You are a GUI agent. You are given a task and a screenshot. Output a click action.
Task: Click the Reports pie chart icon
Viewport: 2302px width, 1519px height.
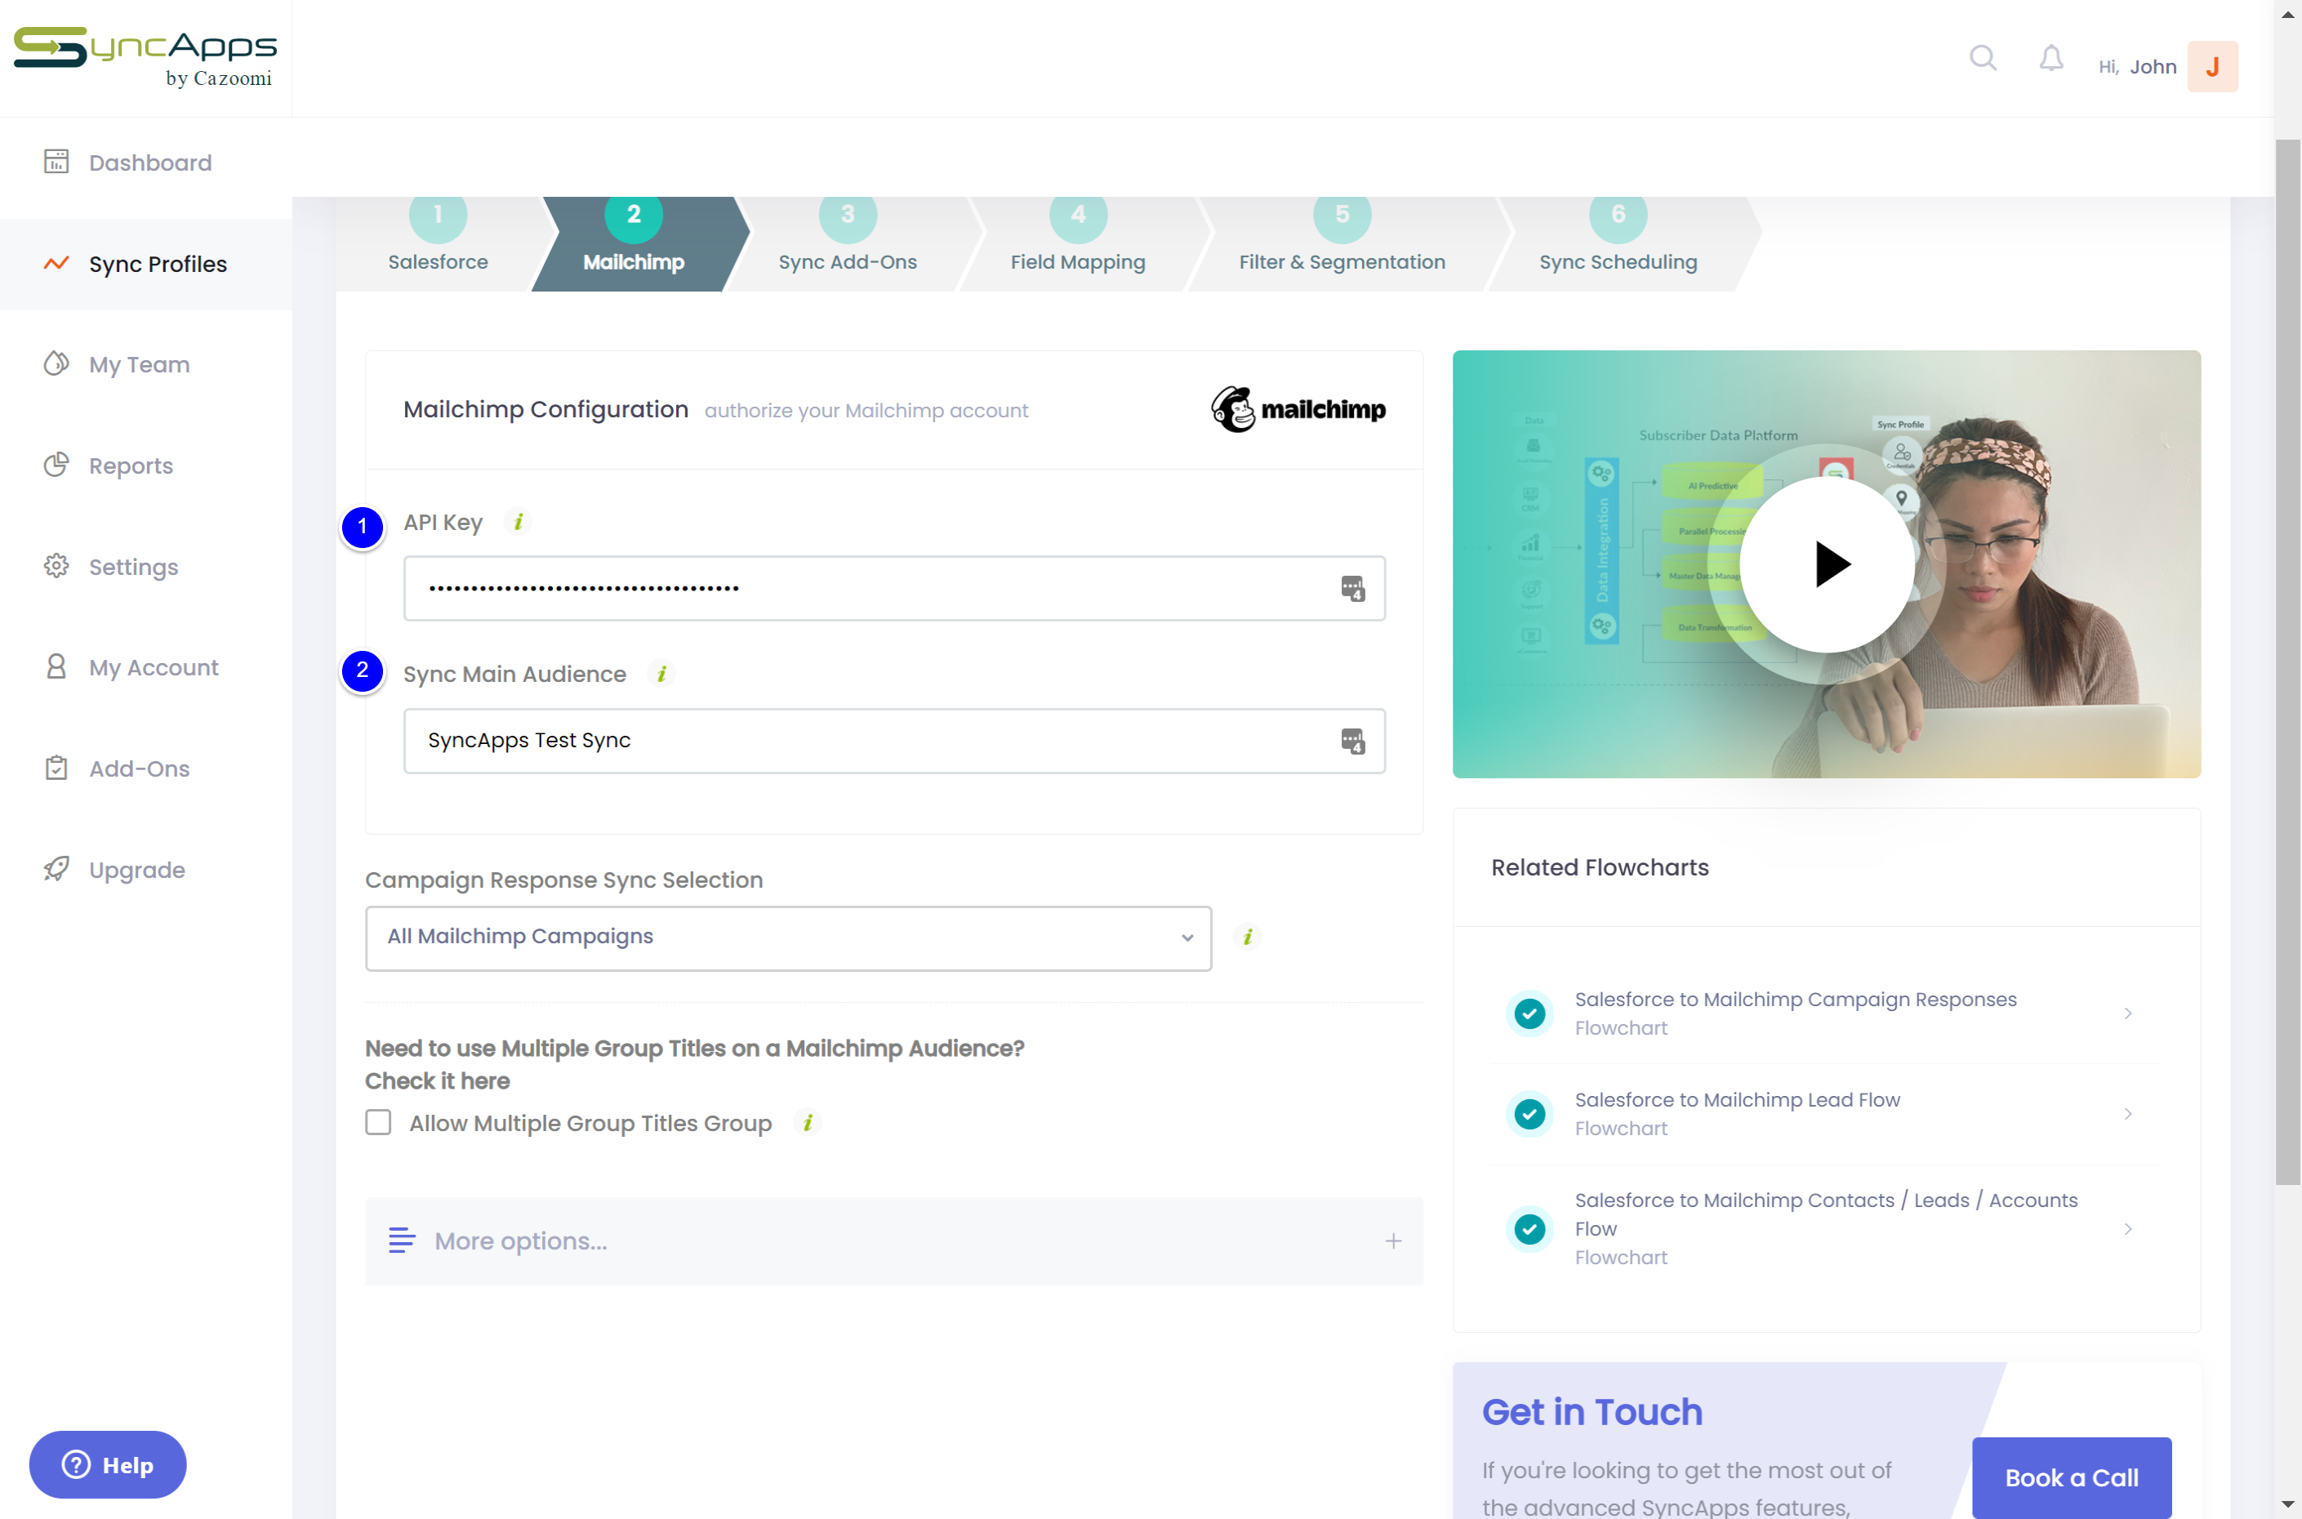tap(56, 465)
